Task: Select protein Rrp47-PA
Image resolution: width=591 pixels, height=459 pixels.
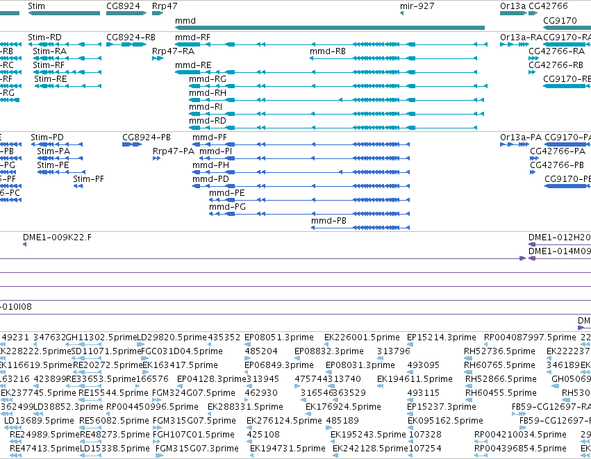Action: [156, 158]
